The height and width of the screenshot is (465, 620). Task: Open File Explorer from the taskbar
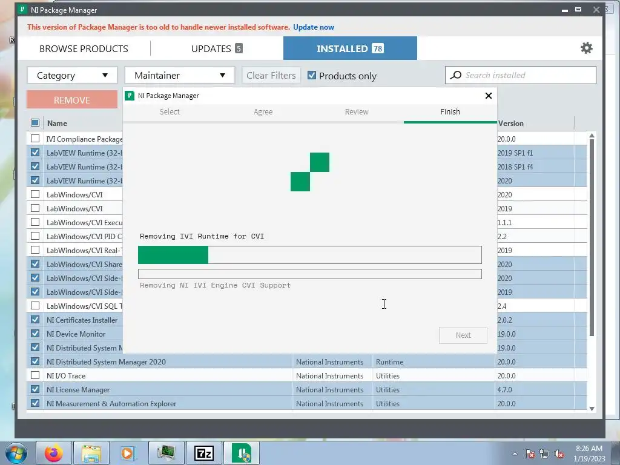click(91, 453)
